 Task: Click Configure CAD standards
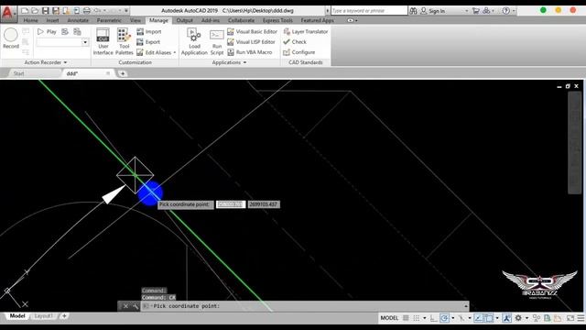coord(299,52)
